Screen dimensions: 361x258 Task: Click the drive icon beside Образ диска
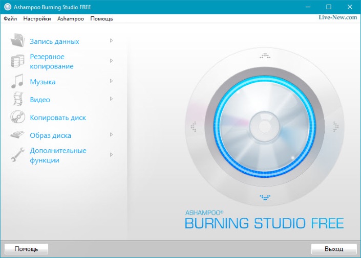point(17,135)
